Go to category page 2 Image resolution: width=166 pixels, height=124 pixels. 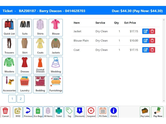(x=21, y=99)
